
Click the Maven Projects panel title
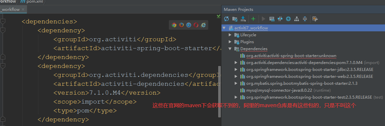click(238, 10)
